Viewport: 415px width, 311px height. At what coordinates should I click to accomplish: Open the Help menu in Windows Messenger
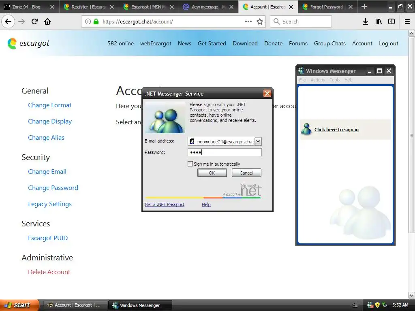coord(349,80)
